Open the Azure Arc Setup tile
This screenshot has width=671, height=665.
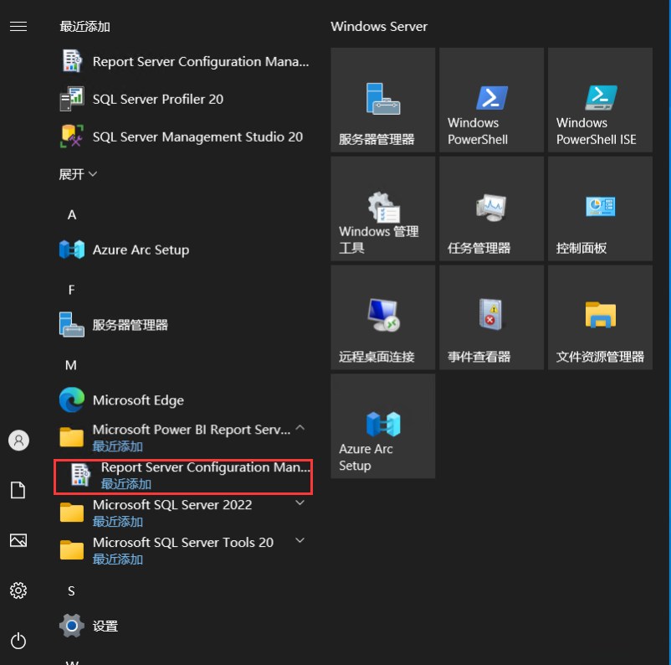(x=383, y=426)
